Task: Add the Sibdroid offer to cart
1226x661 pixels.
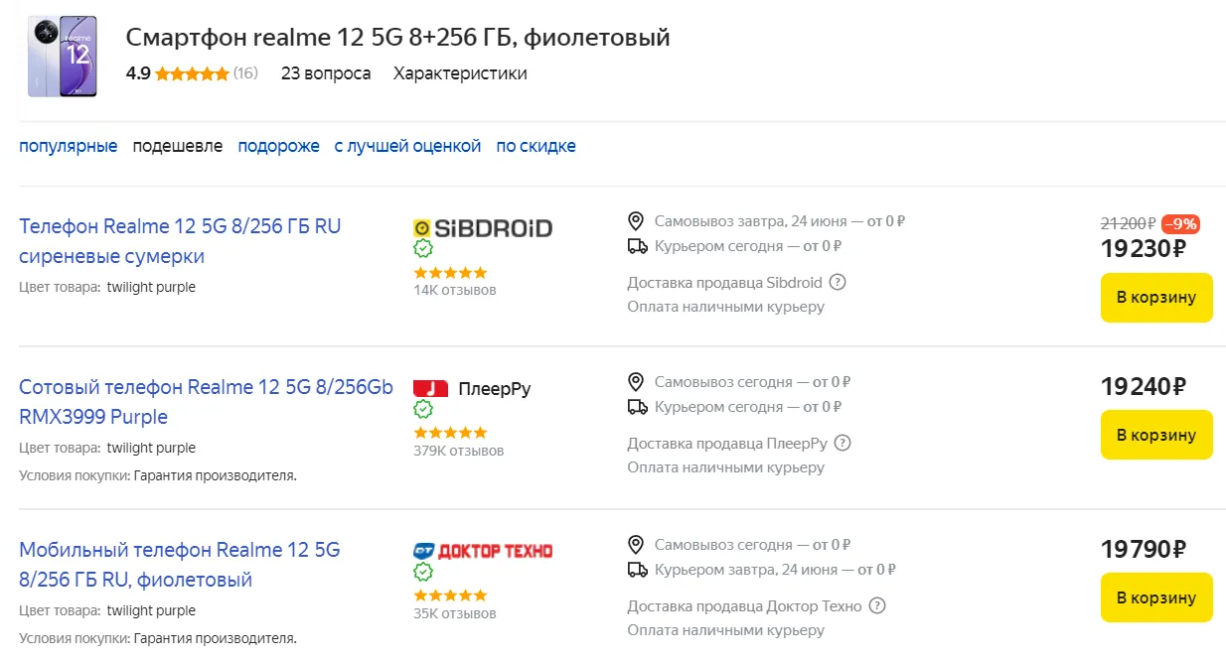Action: [x=1156, y=298]
